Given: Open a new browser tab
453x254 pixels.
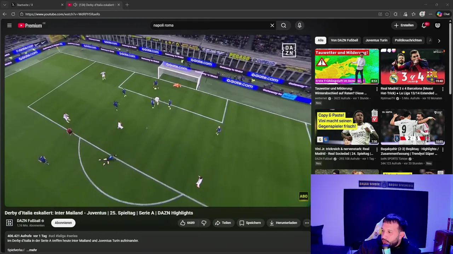Looking at the screenshot, I should click(127, 5).
